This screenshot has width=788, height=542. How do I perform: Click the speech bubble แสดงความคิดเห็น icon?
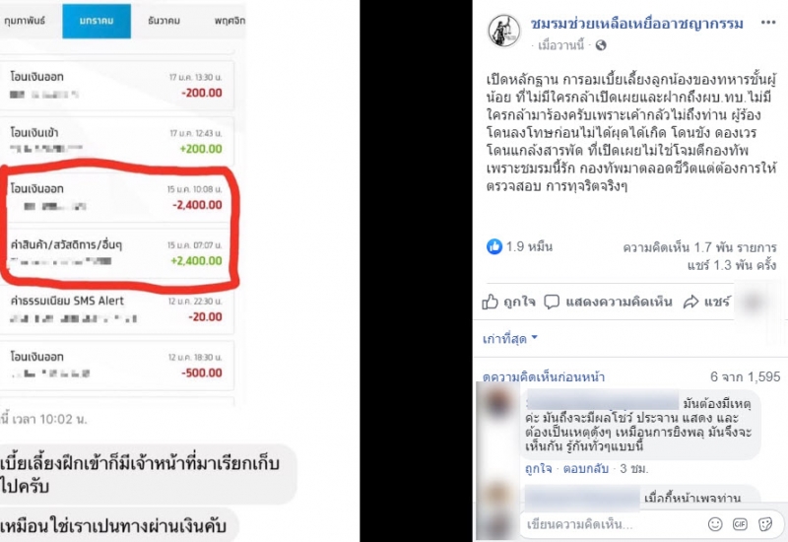552,302
